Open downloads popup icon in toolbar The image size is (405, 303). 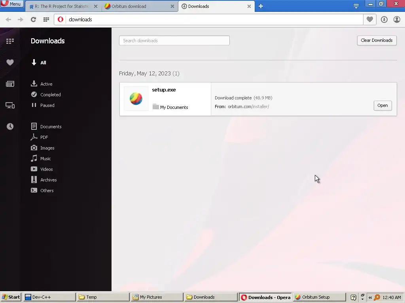pos(384,20)
